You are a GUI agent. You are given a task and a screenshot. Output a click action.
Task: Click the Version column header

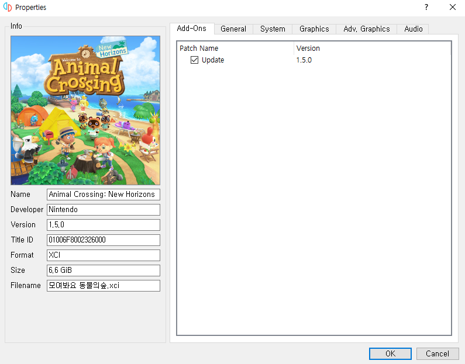click(372, 48)
